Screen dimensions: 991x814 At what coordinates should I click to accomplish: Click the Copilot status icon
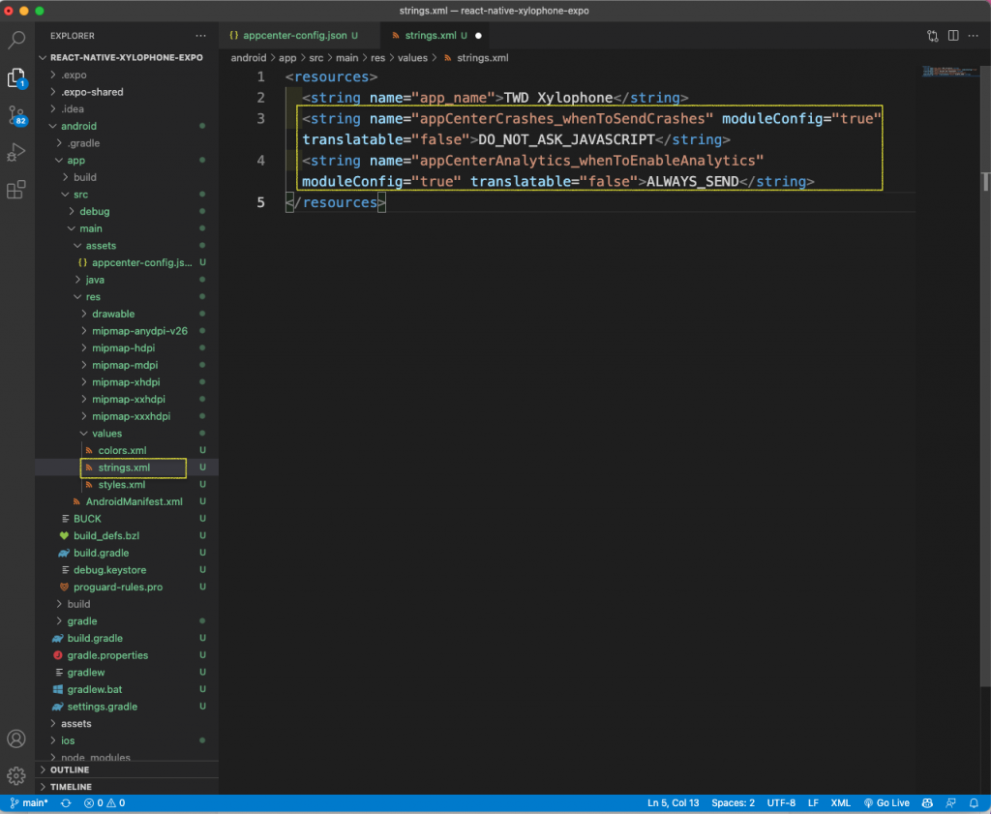click(927, 803)
